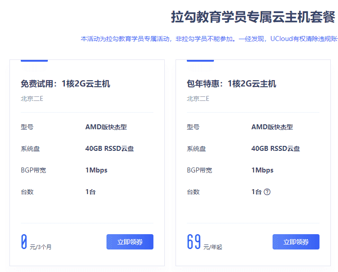Click the question mark help icon beside 1台
This screenshot has width=338, height=272.
pos(267,192)
